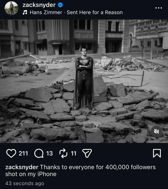The image size is (168, 189).
Task: Click the "43 seconds ago" timestamp
Action: pos(25,183)
